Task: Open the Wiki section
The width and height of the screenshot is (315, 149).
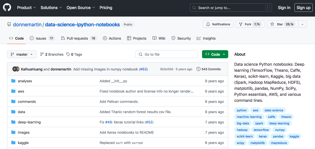Action: [159, 38]
